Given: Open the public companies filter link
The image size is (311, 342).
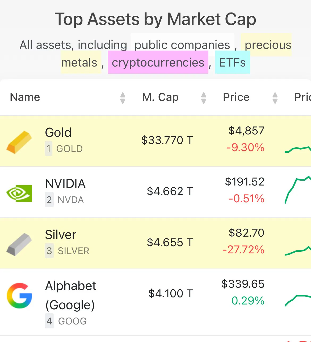Looking at the screenshot, I should 182,45.
